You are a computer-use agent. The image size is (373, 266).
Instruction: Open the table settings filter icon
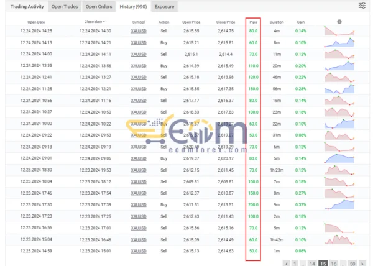tap(362, 6)
